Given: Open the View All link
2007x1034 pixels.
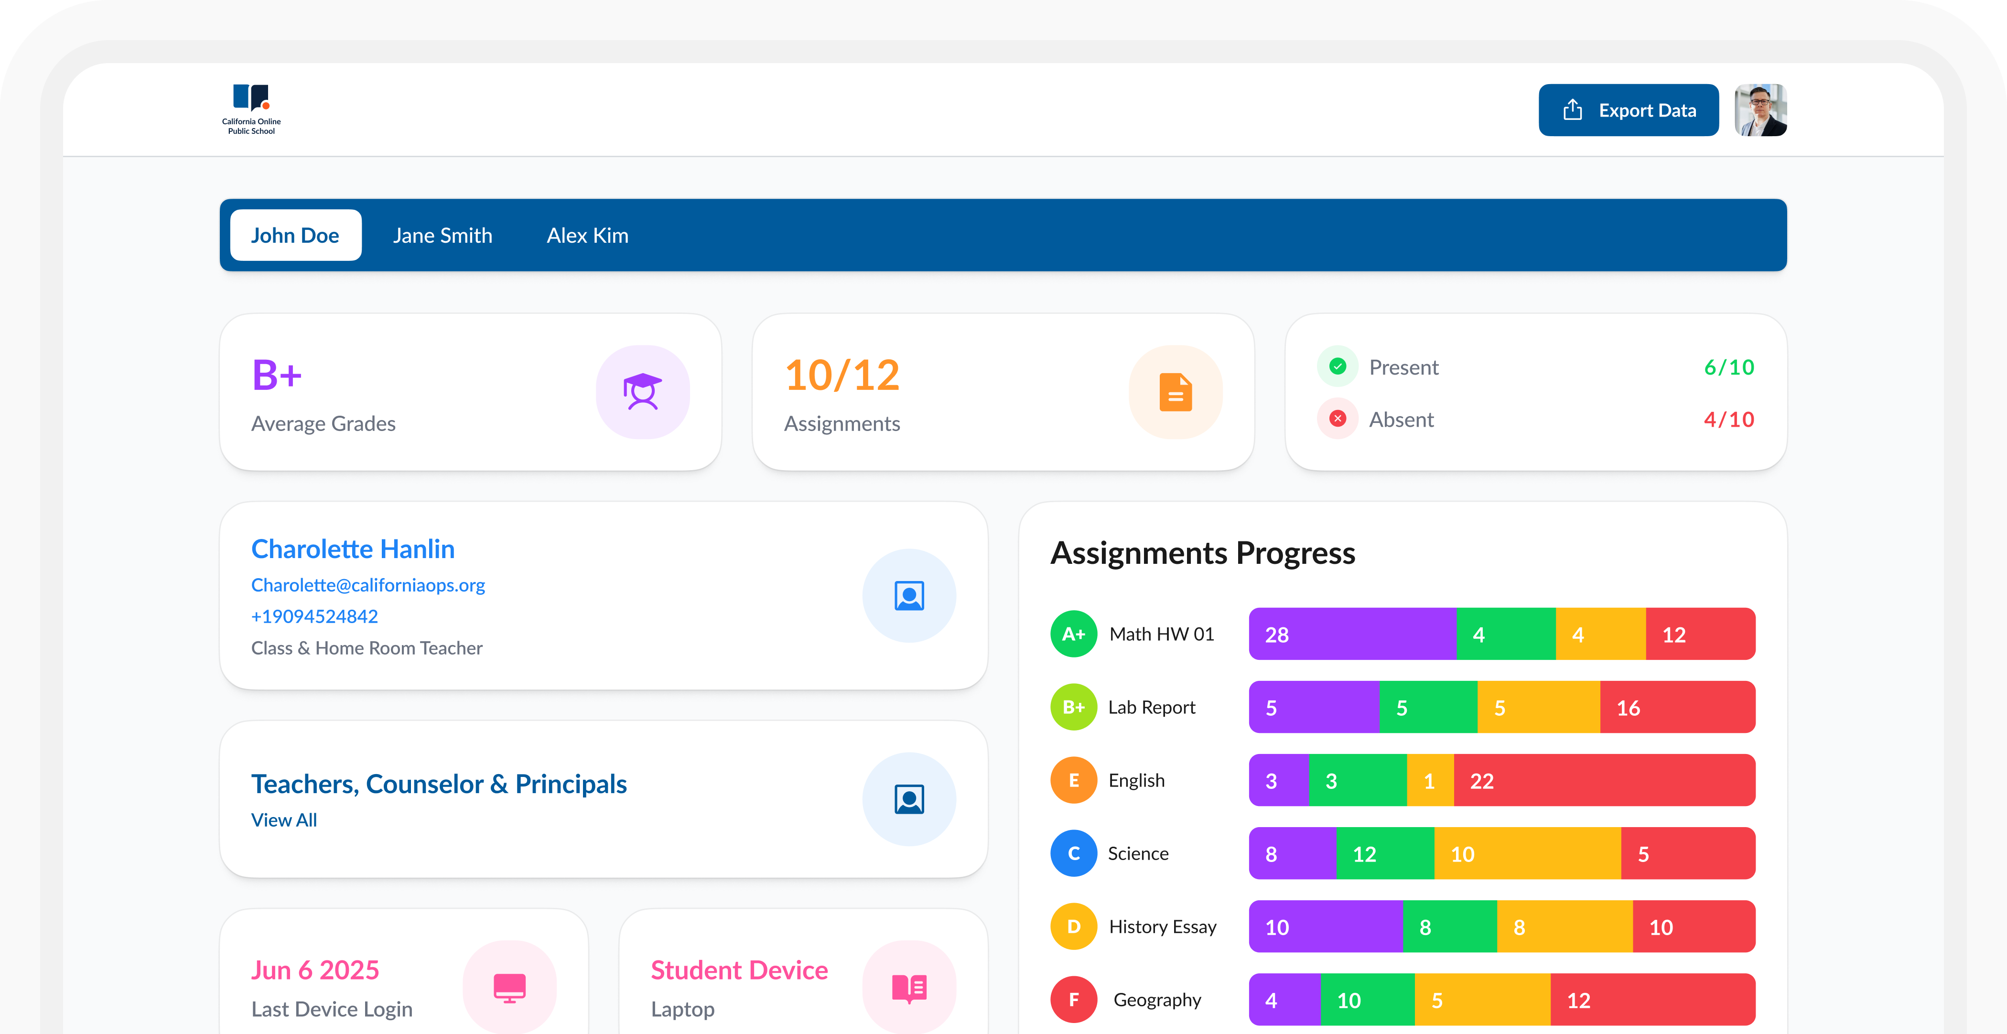Looking at the screenshot, I should click(x=283, y=820).
